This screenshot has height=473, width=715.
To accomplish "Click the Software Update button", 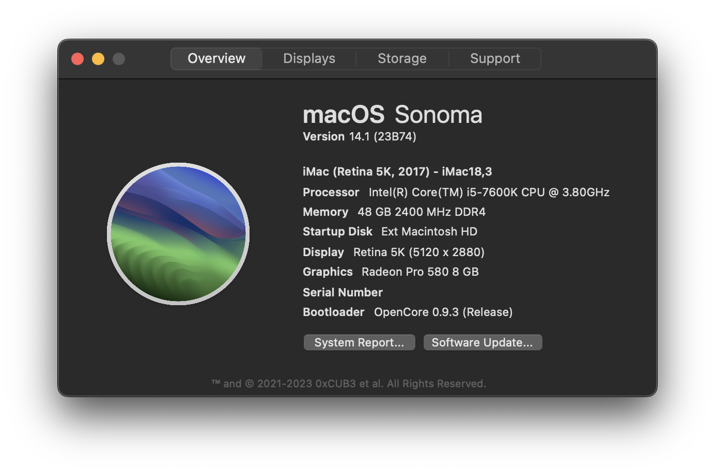I will tap(482, 342).
